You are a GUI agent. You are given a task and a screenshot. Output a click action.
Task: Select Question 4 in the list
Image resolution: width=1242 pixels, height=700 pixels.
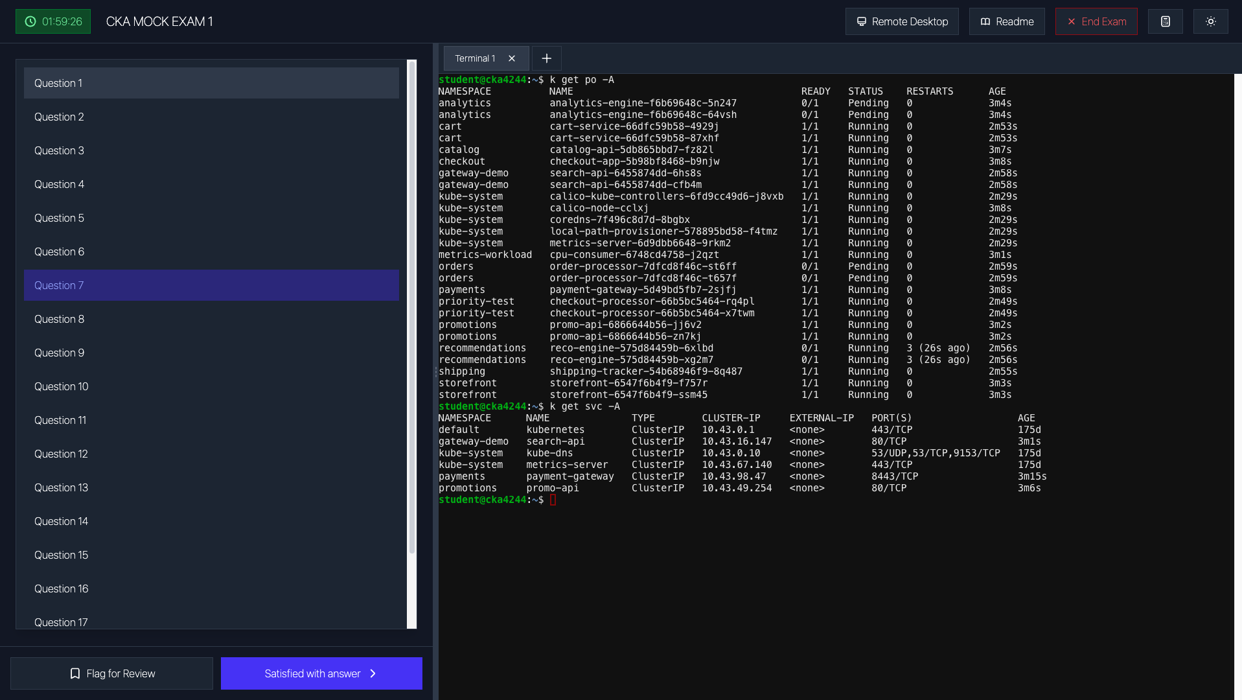click(x=211, y=184)
